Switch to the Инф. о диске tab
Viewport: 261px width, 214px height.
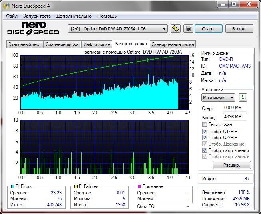click(x=97, y=44)
